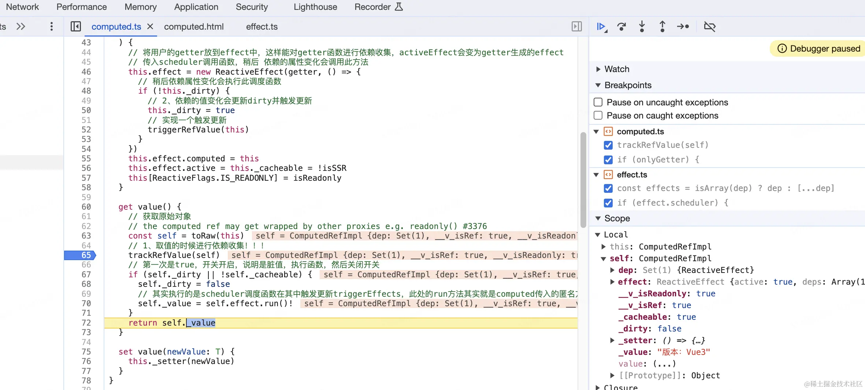Collapse the self: ComputedRefImpl entry
865x390 pixels.
pyautogui.click(x=604, y=259)
